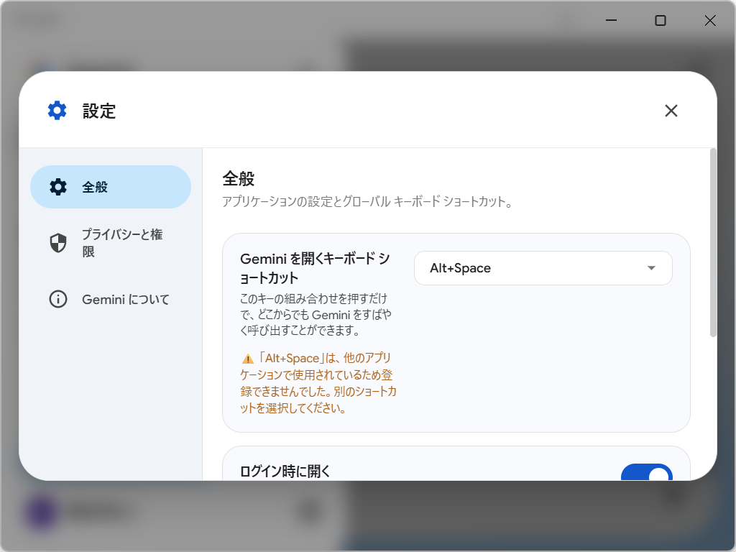Image resolution: width=736 pixels, height=552 pixels.
Task: Click the settings panel vertical scrollbar
Action: (x=713, y=243)
